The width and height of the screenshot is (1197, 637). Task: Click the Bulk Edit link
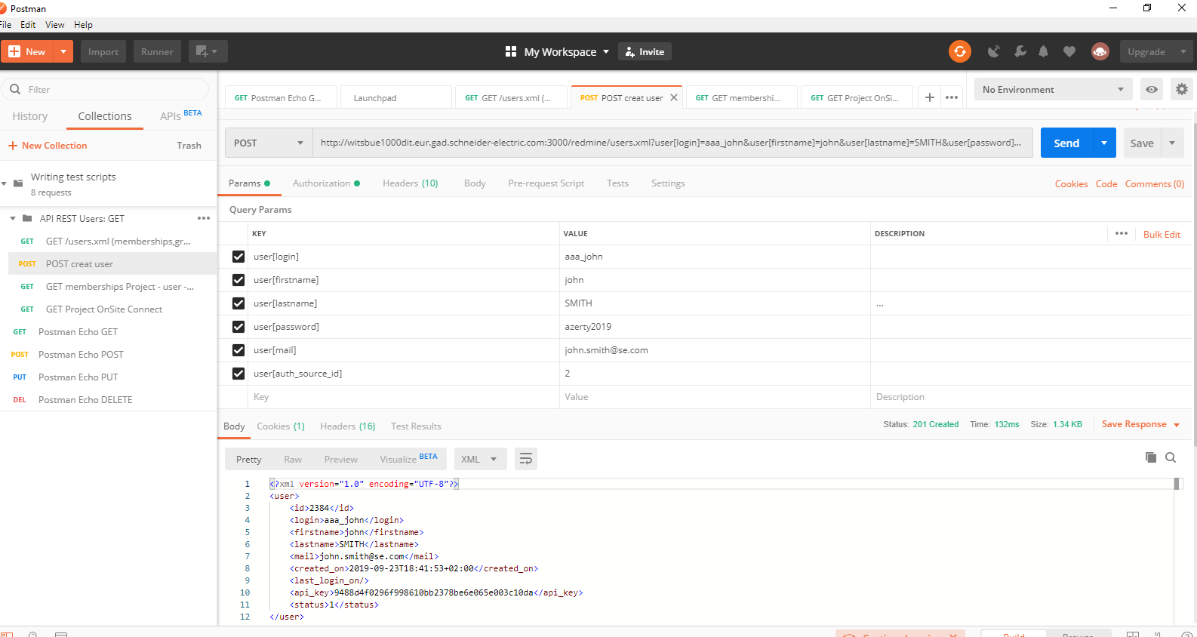tap(1162, 234)
